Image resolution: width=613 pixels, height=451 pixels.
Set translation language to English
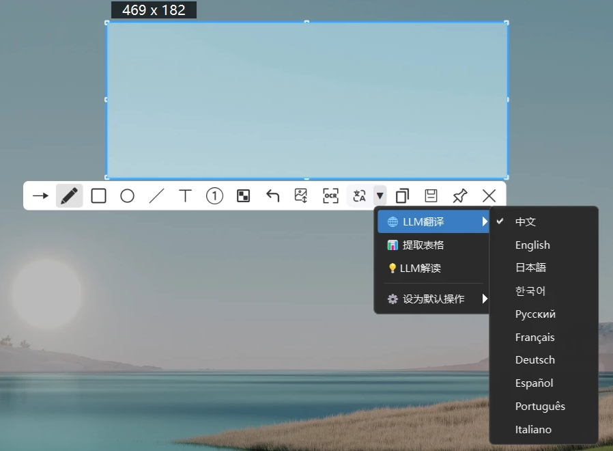coord(532,245)
